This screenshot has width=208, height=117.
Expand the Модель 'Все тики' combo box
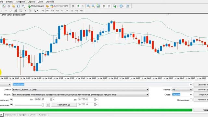[x=147, y=95]
